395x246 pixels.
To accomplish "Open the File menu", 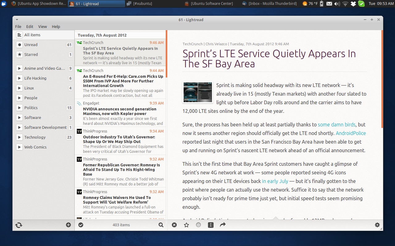I will [18, 26].
